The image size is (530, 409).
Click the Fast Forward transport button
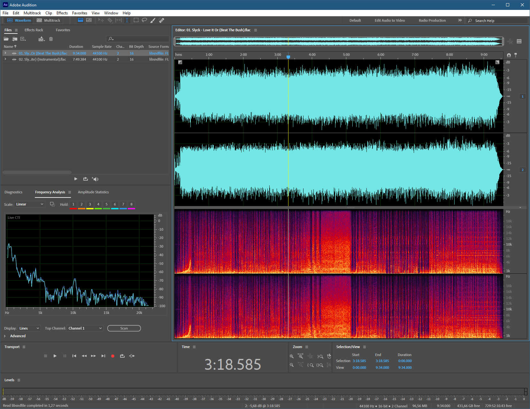pyautogui.click(x=93, y=356)
